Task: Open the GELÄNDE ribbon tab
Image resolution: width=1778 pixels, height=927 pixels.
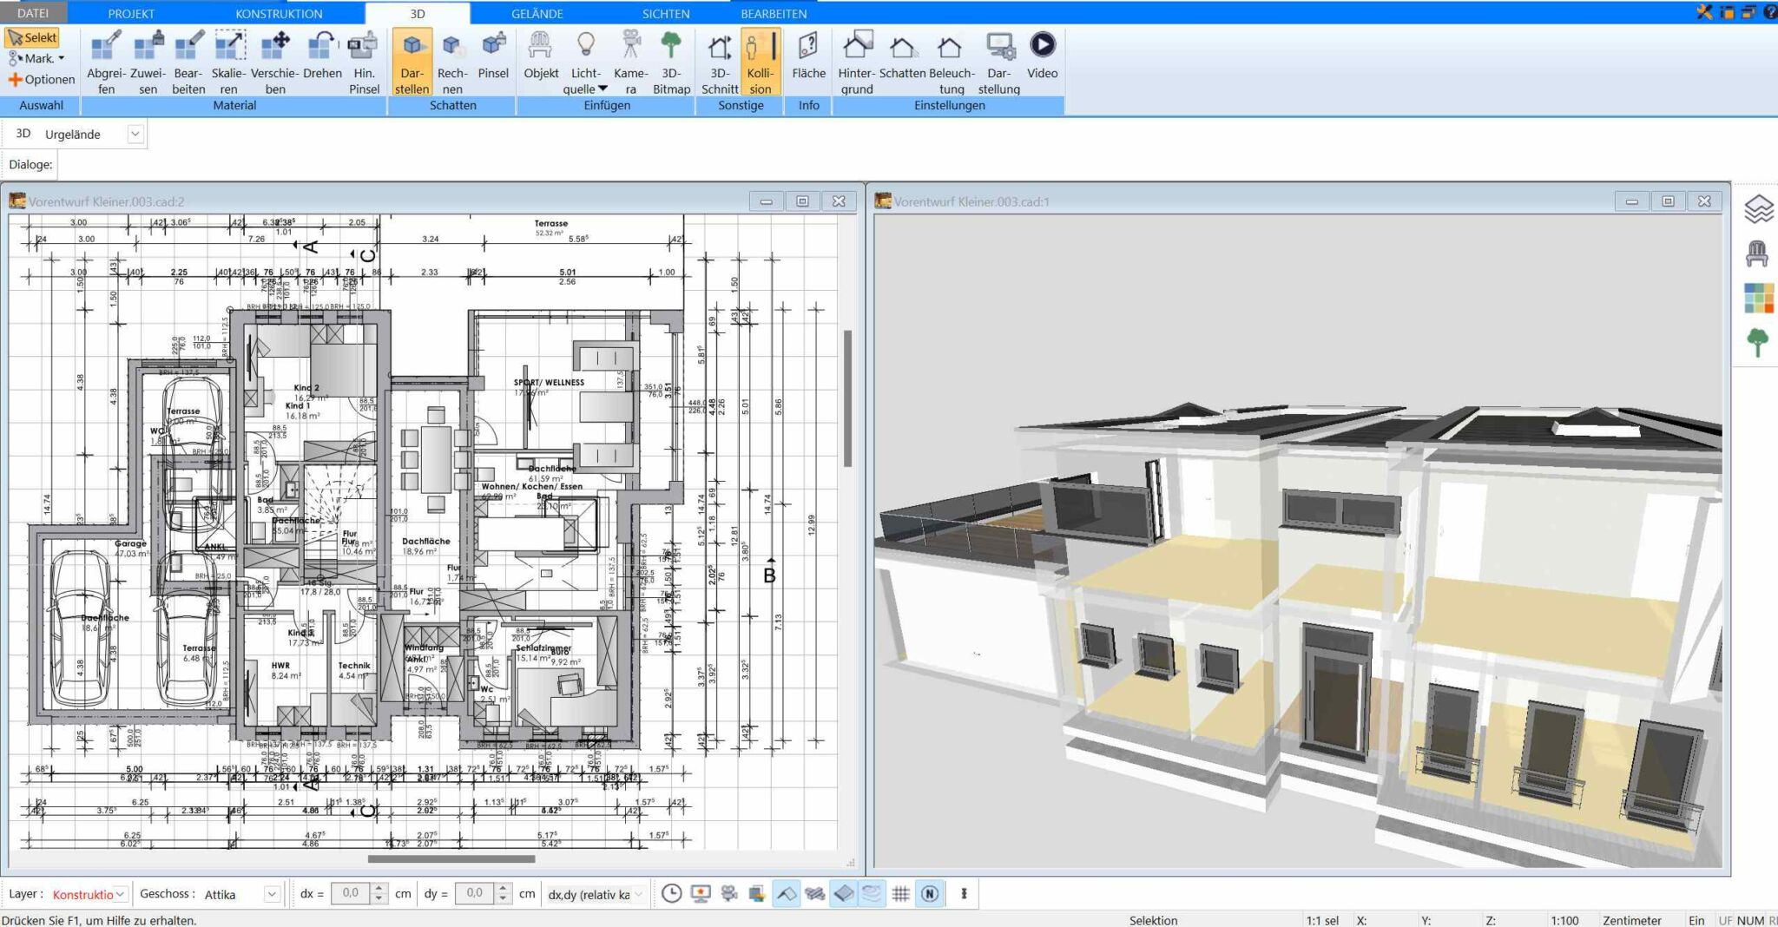Action: click(x=537, y=13)
